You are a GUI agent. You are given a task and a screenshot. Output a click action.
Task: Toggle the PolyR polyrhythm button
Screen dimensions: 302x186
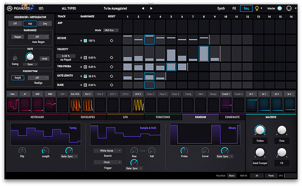coord(18,78)
